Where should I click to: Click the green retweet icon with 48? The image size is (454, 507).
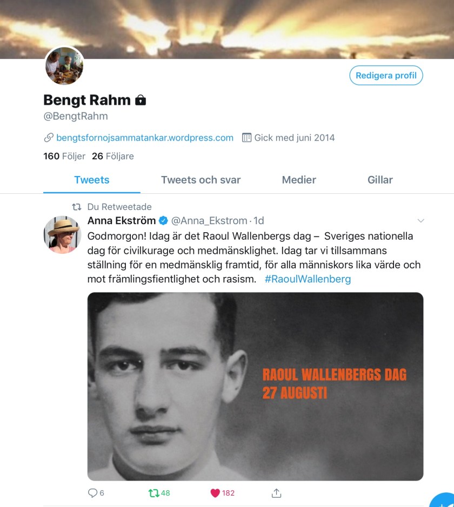[153, 493]
